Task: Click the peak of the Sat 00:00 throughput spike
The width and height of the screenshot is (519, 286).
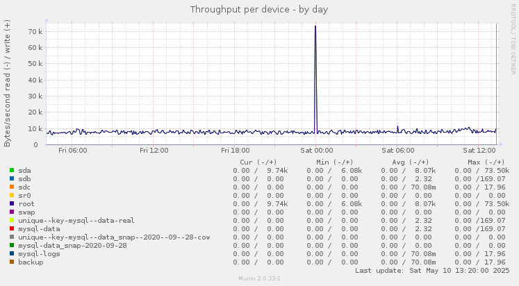Action: tap(315, 26)
